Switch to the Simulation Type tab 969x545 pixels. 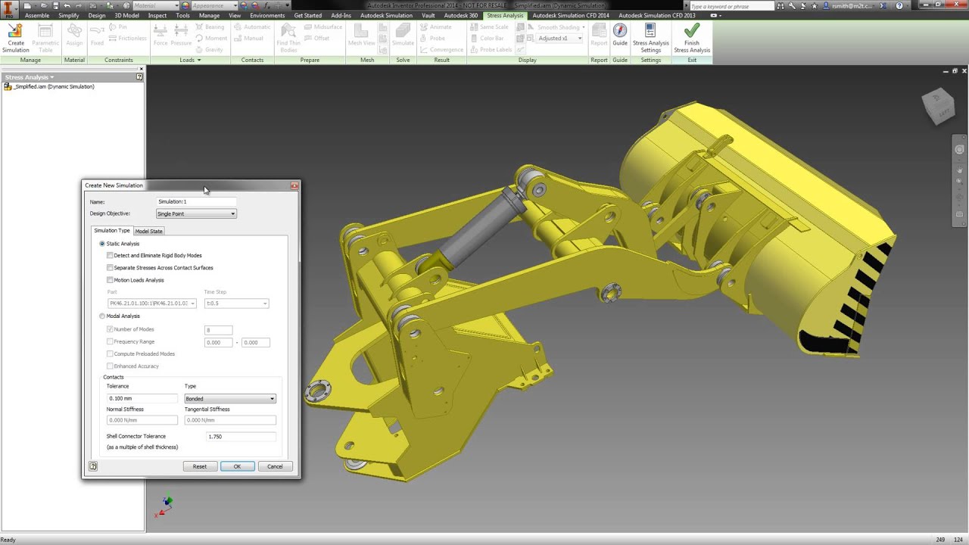coord(112,230)
